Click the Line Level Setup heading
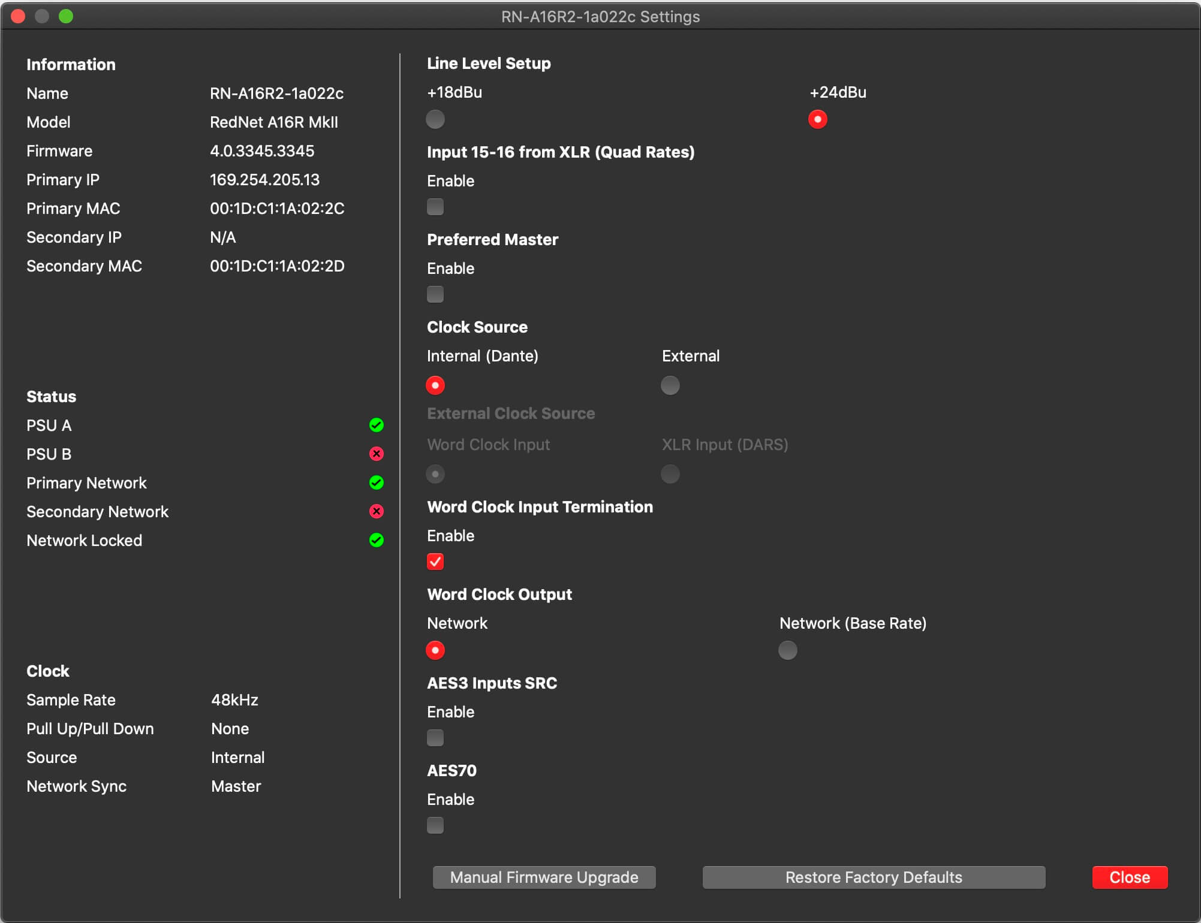The height and width of the screenshot is (923, 1201). coord(489,64)
